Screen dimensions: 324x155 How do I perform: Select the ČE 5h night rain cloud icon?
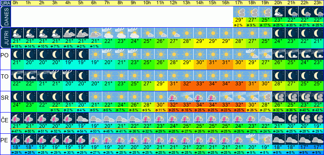click(x=82, y=118)
